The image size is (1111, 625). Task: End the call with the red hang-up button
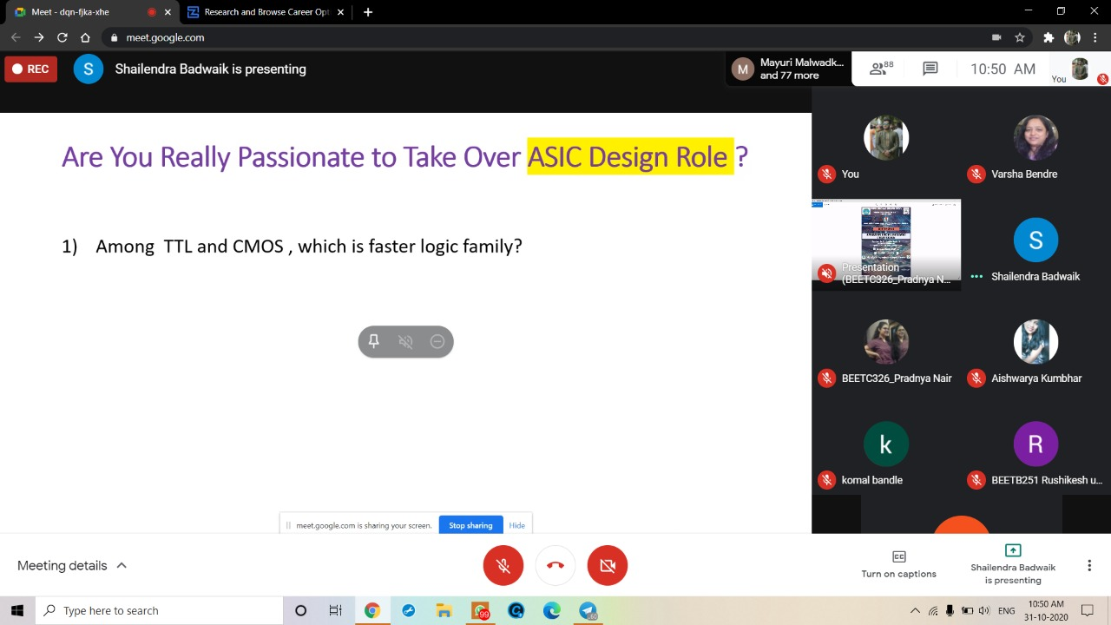pos(555,566)
